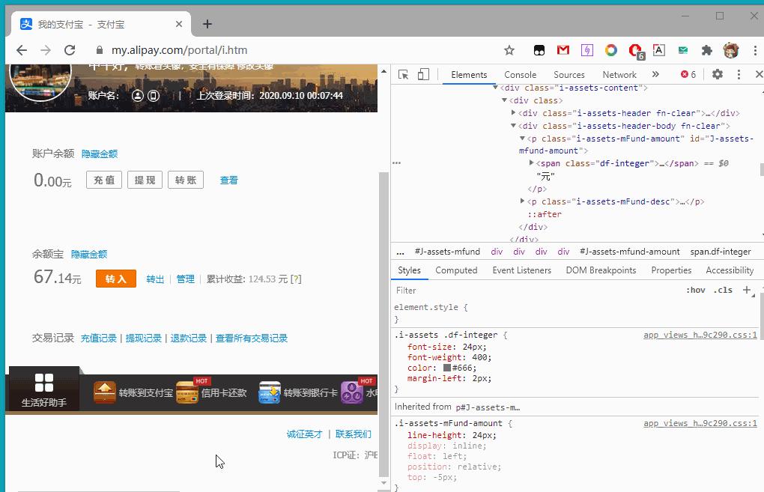Open DevTools settings gear
Screen dimensions: 764x492
718,74
